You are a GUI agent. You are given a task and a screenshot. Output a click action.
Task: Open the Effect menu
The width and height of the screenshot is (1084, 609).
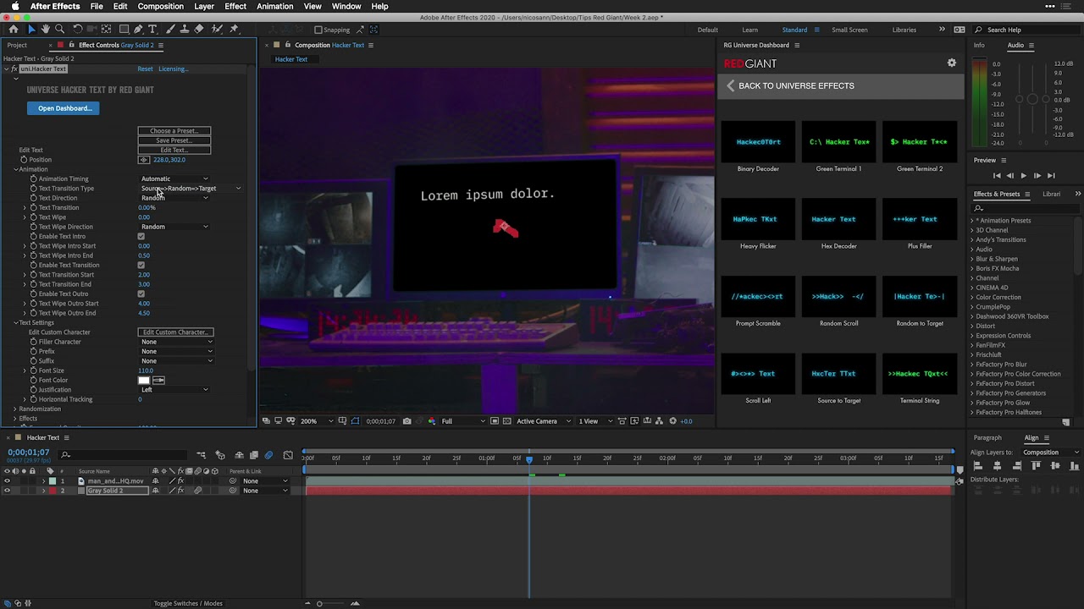click(x=235, y=6)
